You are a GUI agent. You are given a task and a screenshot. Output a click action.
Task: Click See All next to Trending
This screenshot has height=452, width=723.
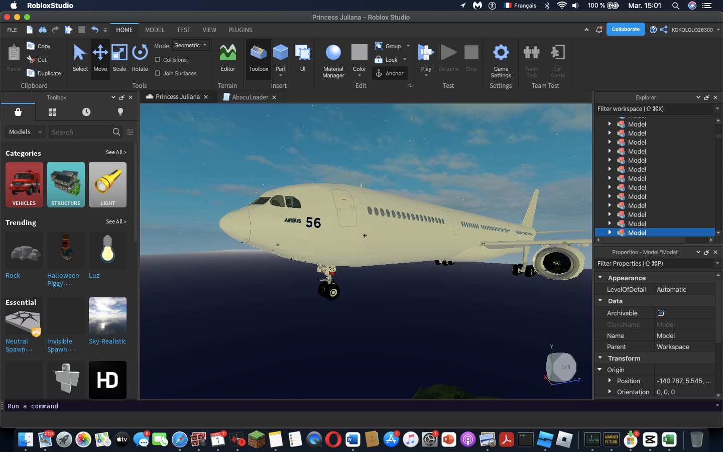click(116, 221)
